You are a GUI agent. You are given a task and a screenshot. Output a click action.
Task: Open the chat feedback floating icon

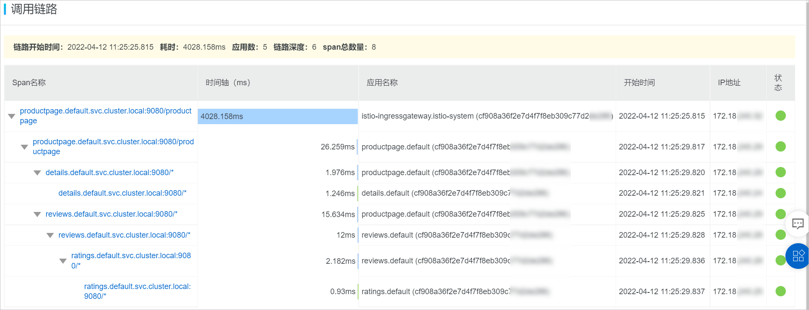797,224
